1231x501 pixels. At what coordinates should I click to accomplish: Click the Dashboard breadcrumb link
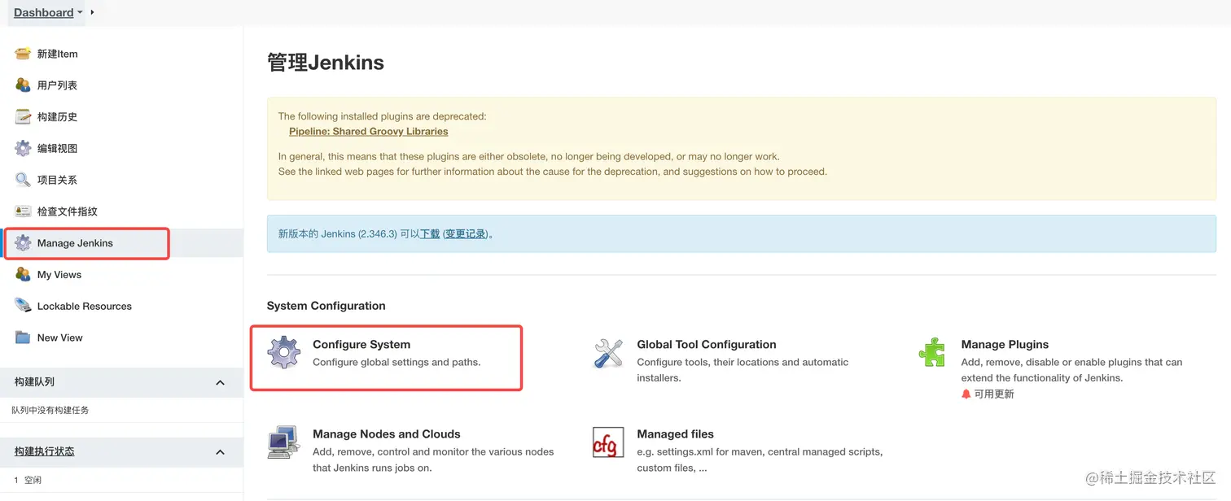[x=43, y=12]
